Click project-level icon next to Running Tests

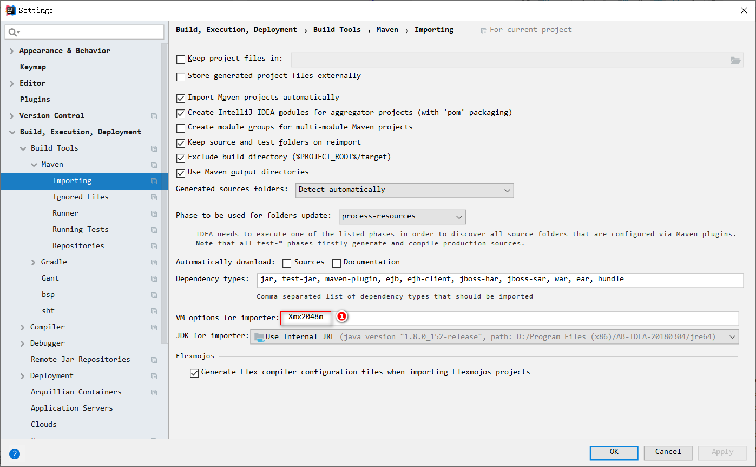pyautogui.click(x=154, y=230)
